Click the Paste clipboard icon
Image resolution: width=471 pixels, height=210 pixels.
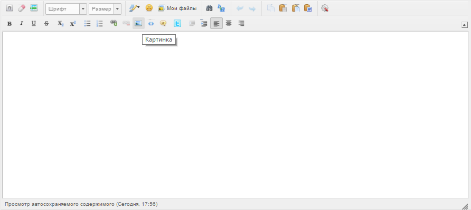[x=283, y=8]
